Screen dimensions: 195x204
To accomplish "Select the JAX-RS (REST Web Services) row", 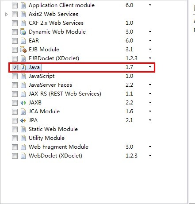I will coord(65,94).
